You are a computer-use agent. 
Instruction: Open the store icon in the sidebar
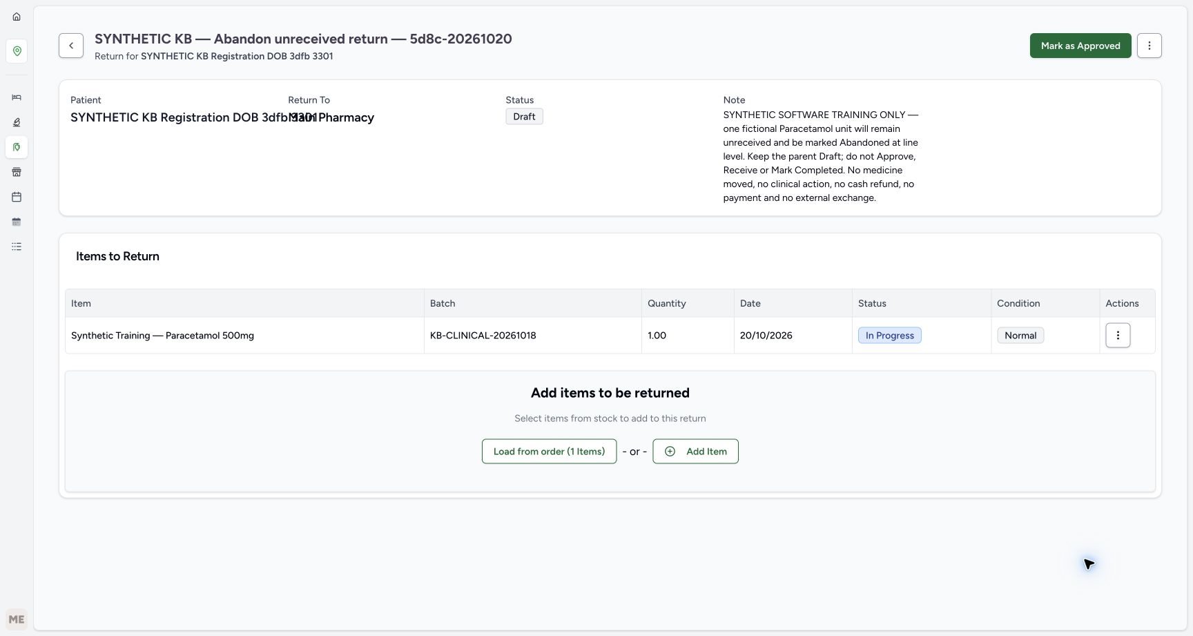click(17, 172)
